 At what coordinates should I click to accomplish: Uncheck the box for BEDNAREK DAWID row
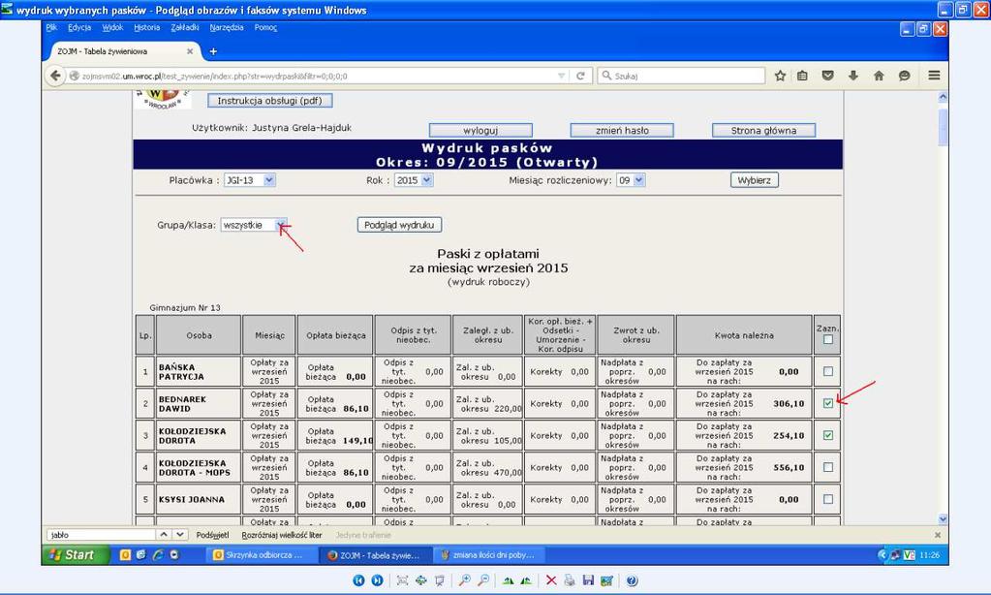pos(828,403)
